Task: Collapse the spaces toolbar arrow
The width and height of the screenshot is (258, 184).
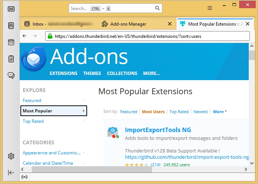Action: [x=11, y=172]
